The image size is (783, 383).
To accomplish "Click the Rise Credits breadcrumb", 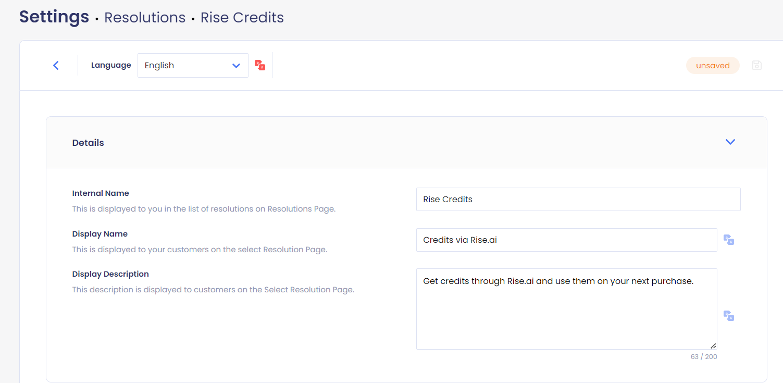I will click(242, 17).
